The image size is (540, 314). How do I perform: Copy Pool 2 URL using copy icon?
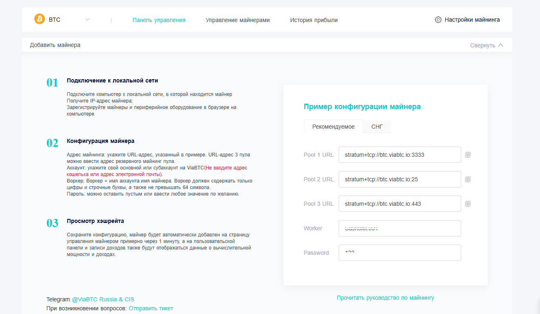click(x=468, y=179)
